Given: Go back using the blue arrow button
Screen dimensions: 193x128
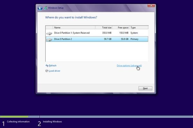Looking at the screenshot, I should (x=40, y=8).
